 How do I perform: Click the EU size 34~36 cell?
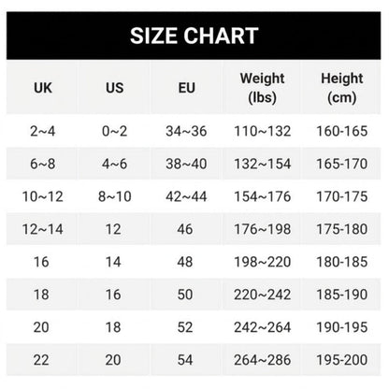(x=186, y=131)
